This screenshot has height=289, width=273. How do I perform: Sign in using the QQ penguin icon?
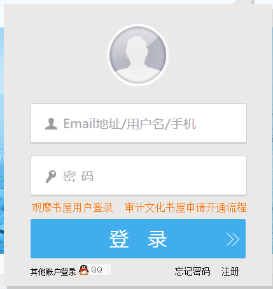84,270
